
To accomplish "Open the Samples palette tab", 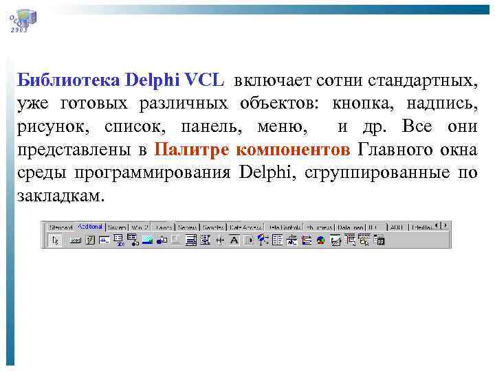I will 213,227.
